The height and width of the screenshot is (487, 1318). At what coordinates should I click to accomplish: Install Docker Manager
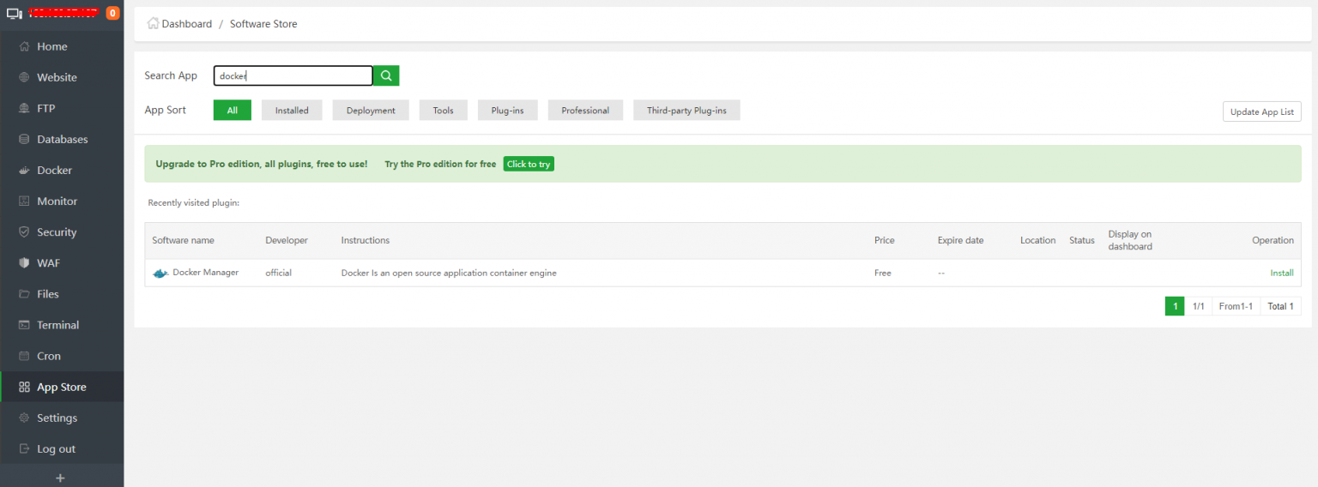pyautogui.click(x=1281, y=273)
